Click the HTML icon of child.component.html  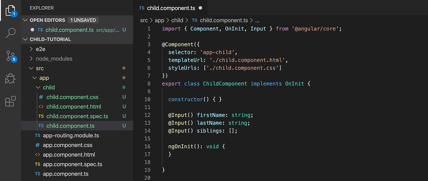[41, 107]
